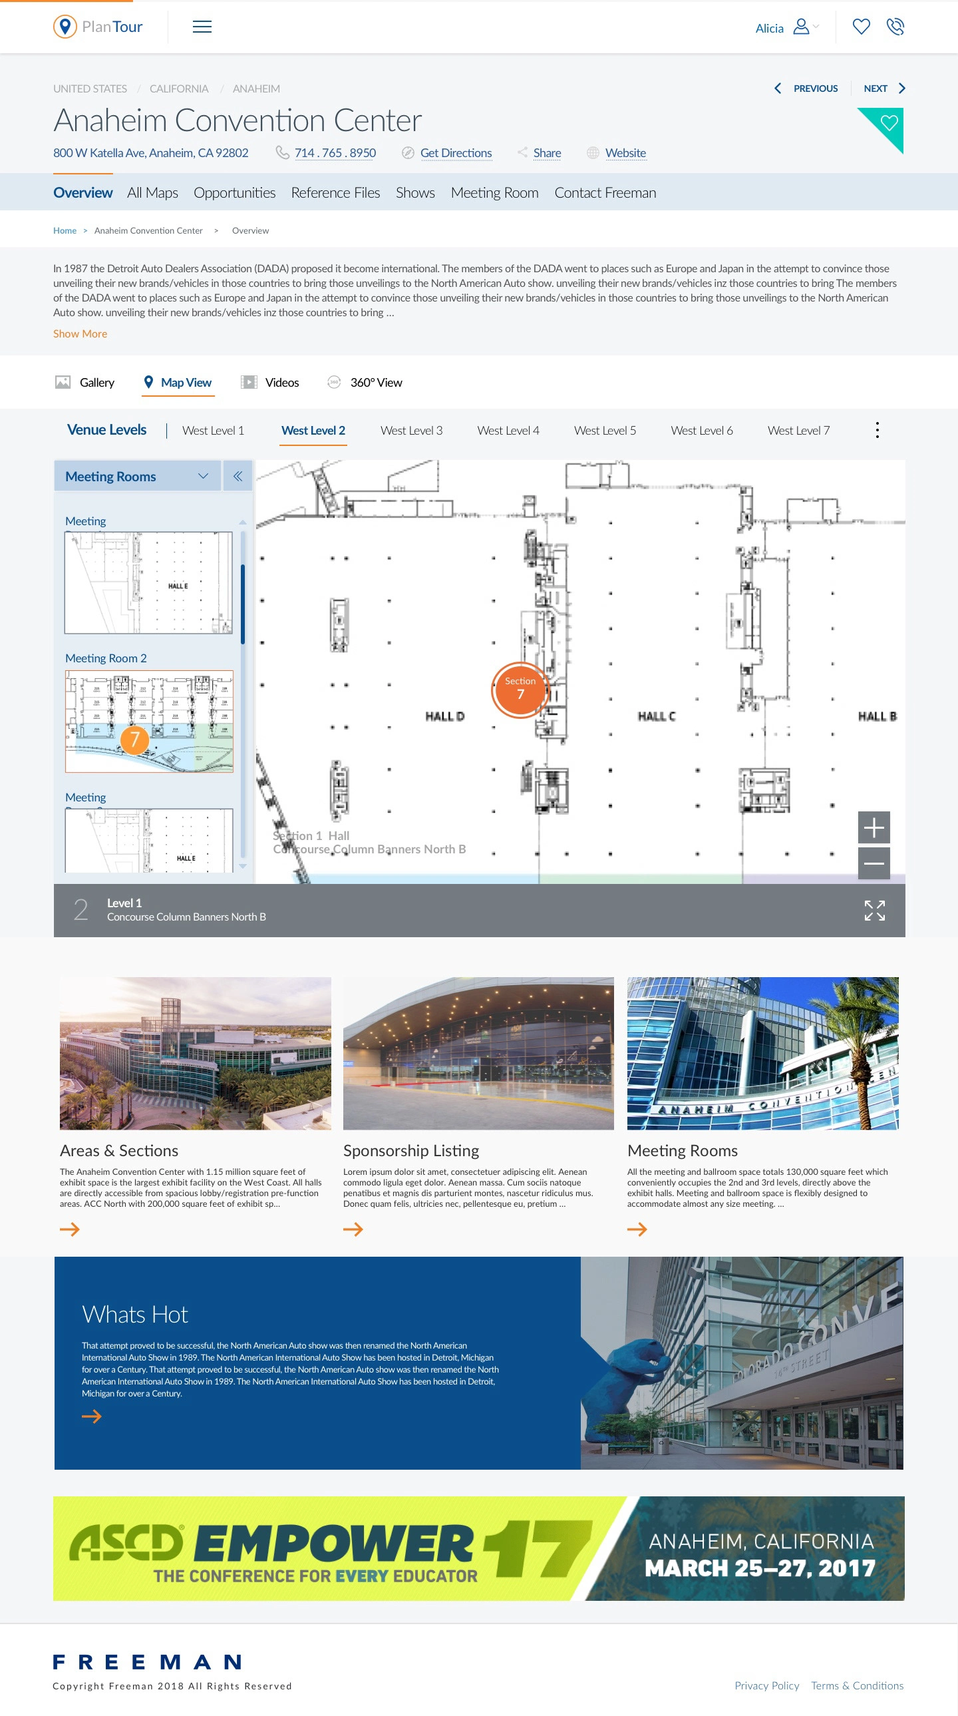
Task: Open the hamburger menu
Action: tap(202, 27)
